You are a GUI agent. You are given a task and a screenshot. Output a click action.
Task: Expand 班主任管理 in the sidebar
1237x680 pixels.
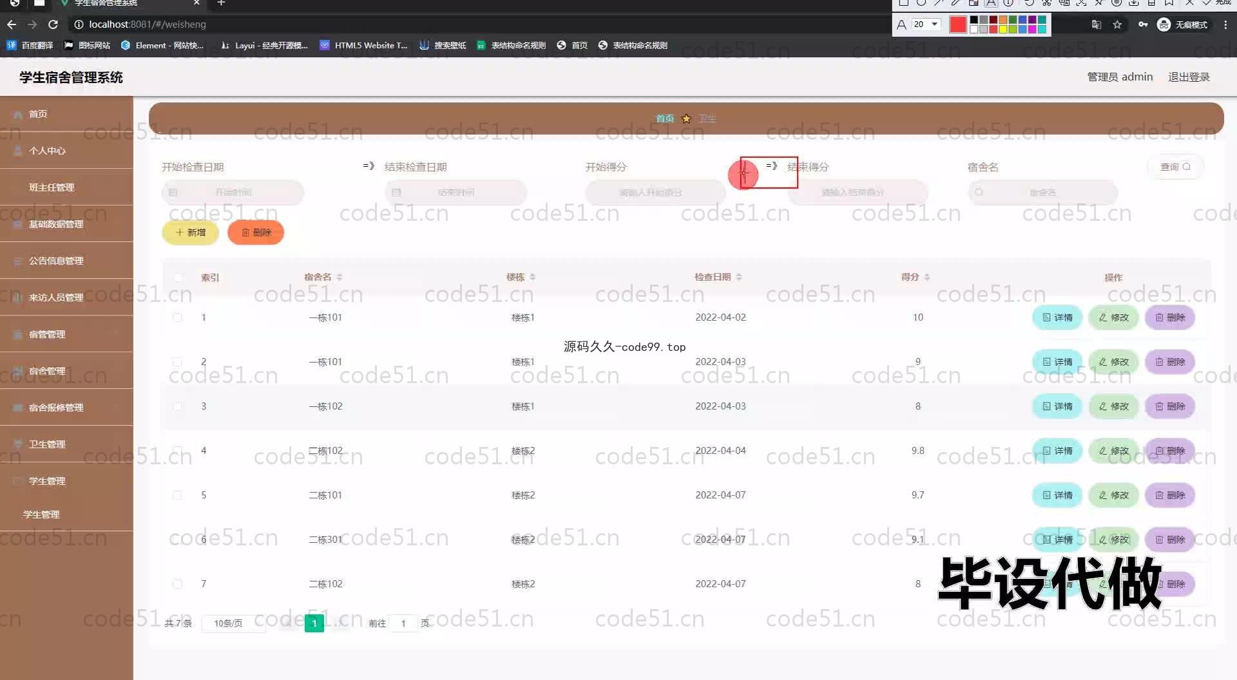(x=66, y=187)
